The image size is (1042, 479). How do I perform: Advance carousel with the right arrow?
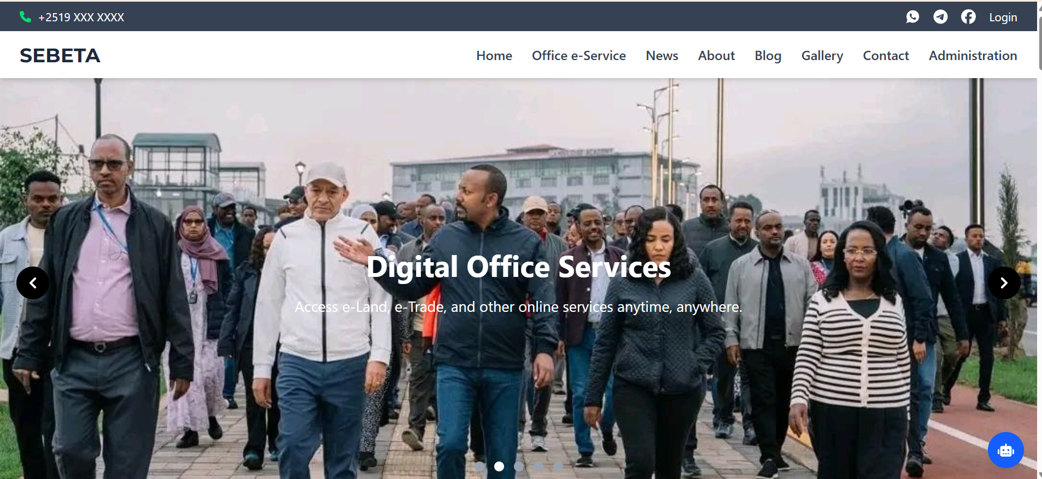click(1004, 283)
